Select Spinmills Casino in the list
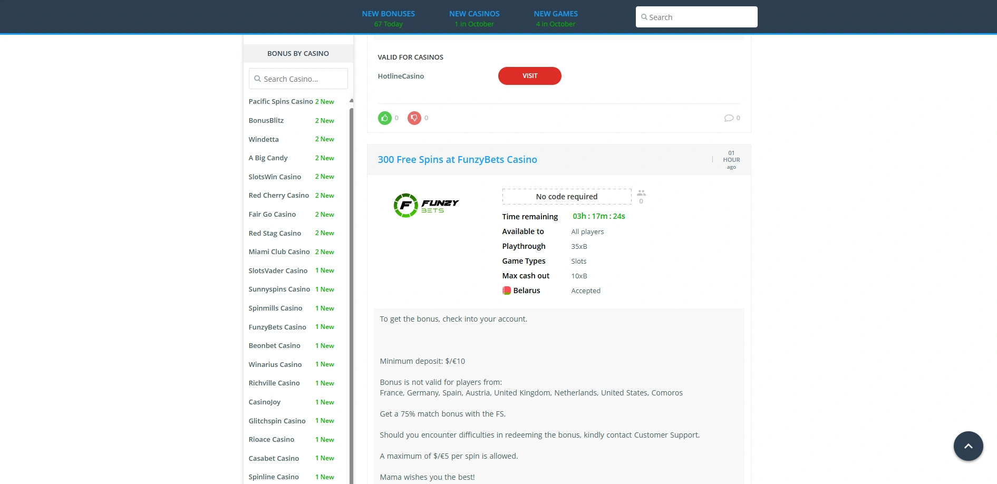The image size is (997, 484). click(x=275, y=308)
